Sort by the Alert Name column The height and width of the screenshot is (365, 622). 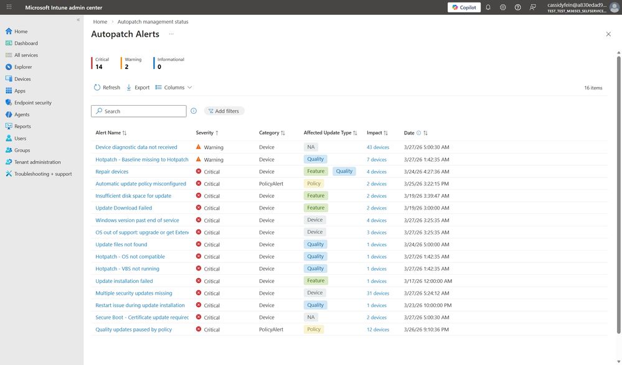(111, 133)
